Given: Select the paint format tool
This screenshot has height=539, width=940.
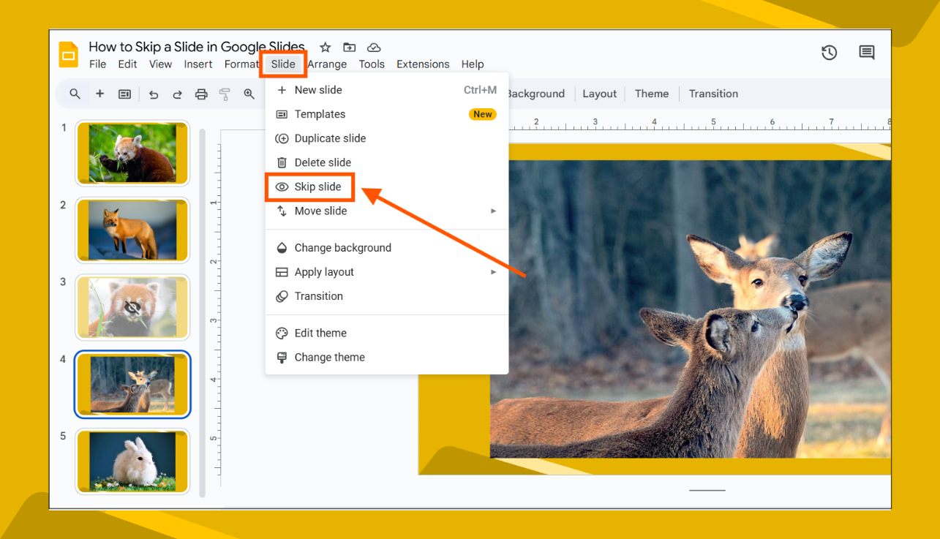Looking at the screenshot, I should (225, 94).
